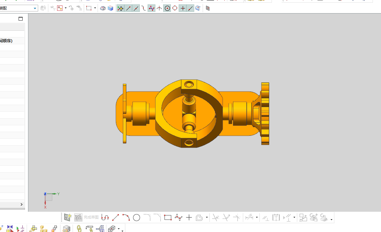Open the sketch constraints display dropdown arrow
The width and height of the screenshot is (381, 232).
pos(294,217)
